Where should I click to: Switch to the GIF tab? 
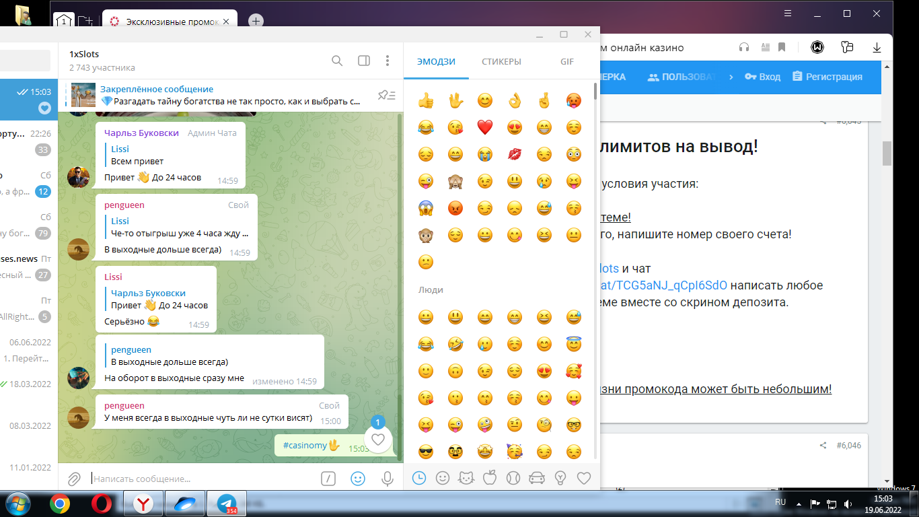click(x=567, y=61)
